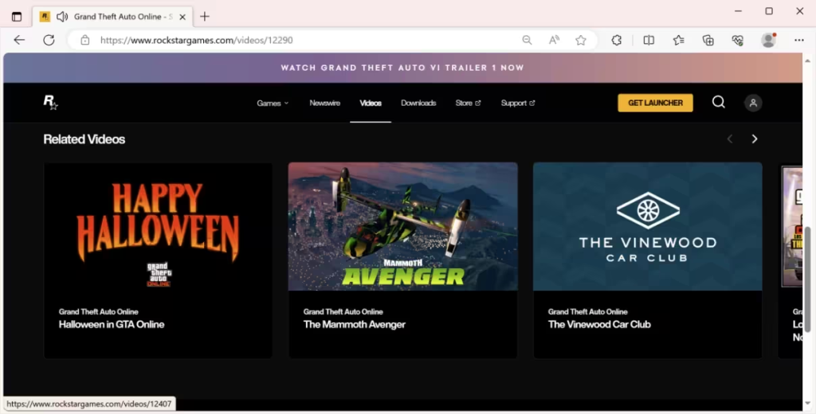Viewport: 816px width, 414px height.
Task: View site information lock icon
Action: coord(84,40)
